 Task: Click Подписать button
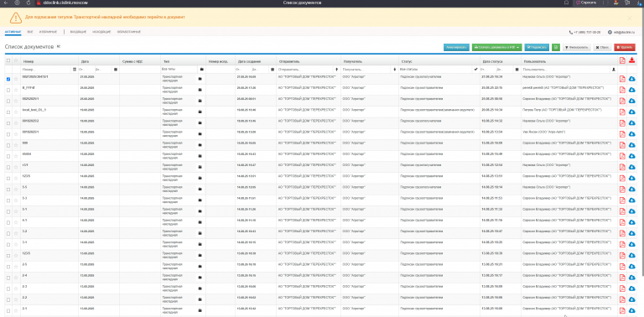tap(537, 48)
